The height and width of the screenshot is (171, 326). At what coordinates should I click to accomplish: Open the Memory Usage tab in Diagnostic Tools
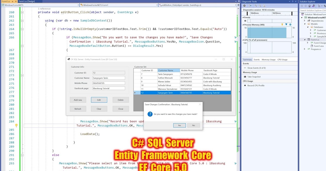point(269,59)
